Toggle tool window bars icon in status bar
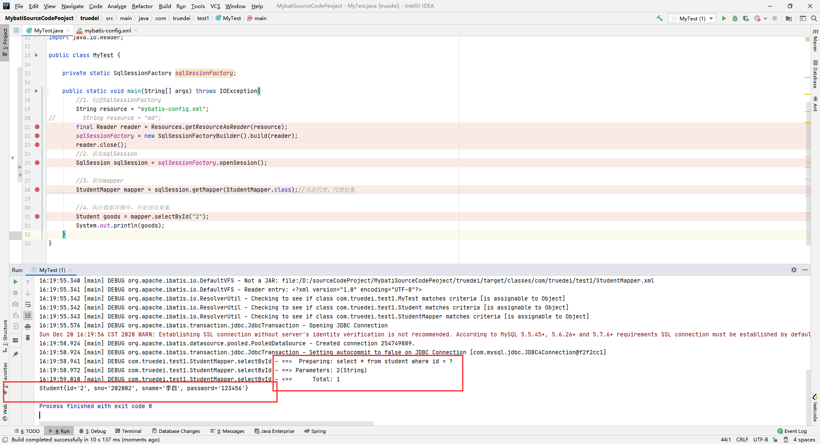820x444 pixels. (x=5, y=439)
